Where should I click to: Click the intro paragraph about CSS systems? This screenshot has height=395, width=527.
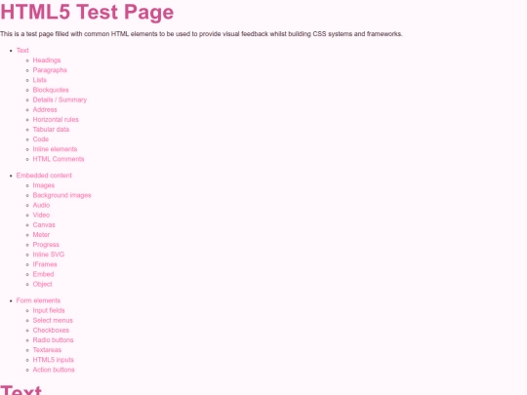[x=201, y=34]
